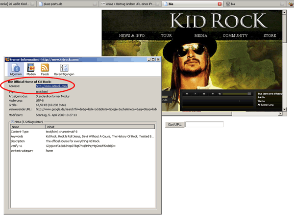Select the song Warrior
The height and width of the screenshot is (220, 294).
(261, 101)
